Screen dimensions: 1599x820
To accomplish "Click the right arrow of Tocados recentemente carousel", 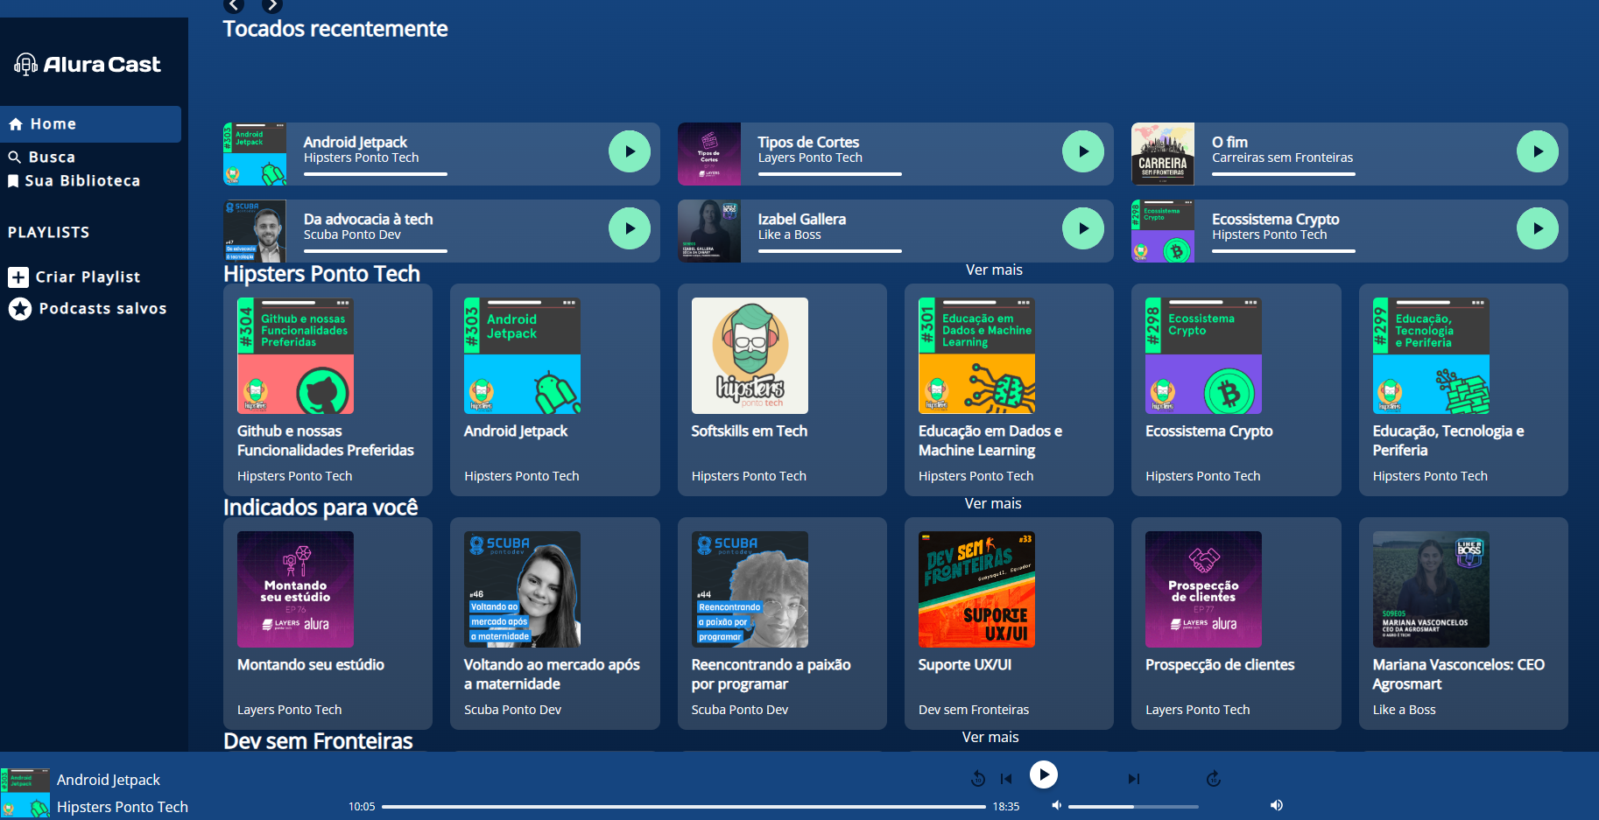I will point(272,5).
